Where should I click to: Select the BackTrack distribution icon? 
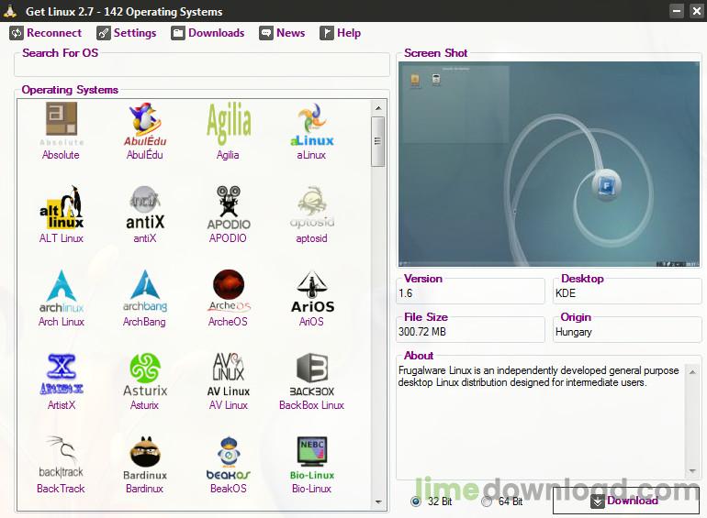tap(61, 457)
